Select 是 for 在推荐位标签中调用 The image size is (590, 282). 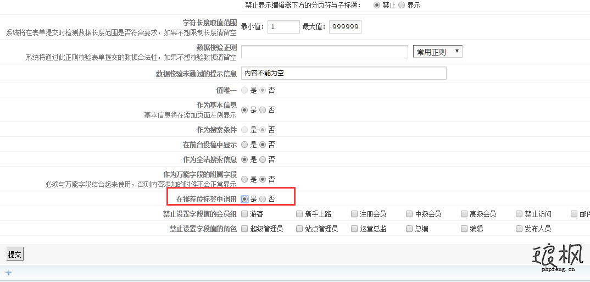pyautogui.click(x=244, y=199)
